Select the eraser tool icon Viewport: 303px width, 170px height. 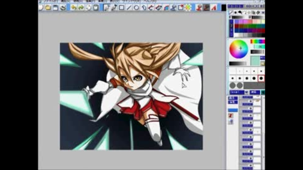pyautogui.click(x=158, y=8)
